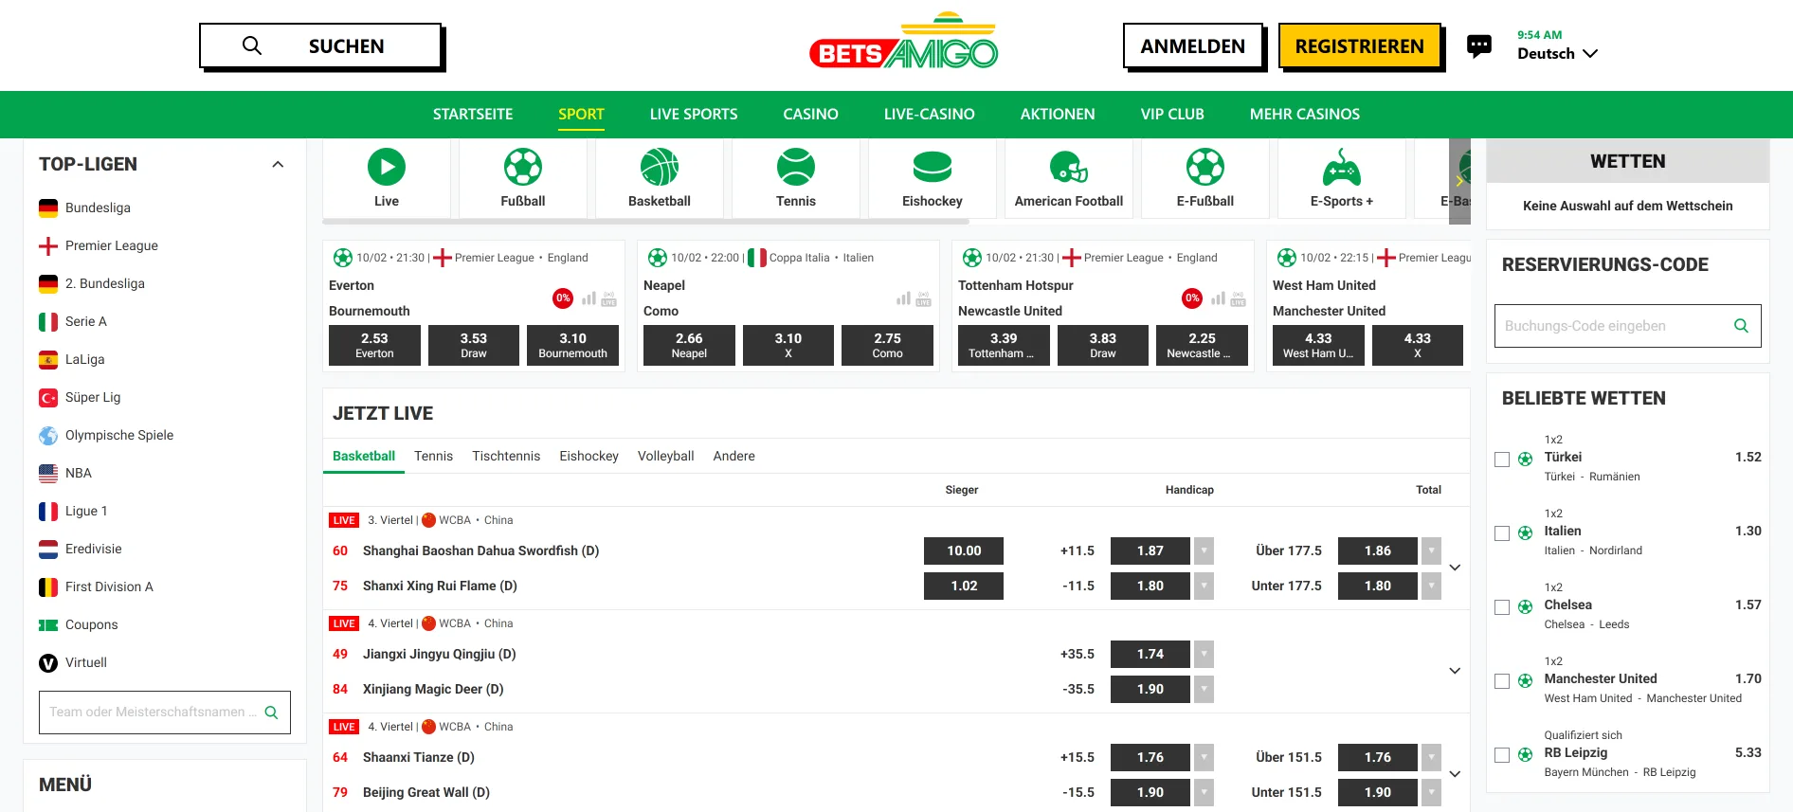Click the BetsAmigo logo
The width and height of the screenshot is (1793, 812).
tap(903, 42)
